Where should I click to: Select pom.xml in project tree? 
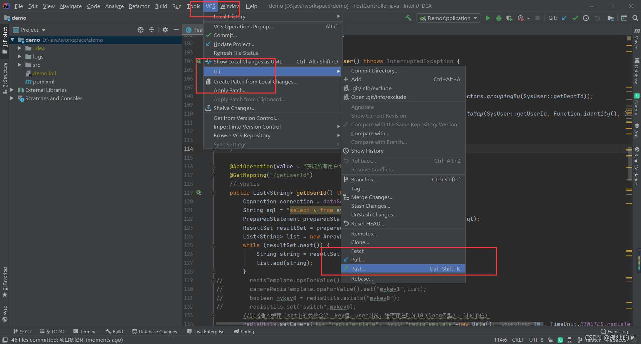pyautogui.click(x=43, y=81)
